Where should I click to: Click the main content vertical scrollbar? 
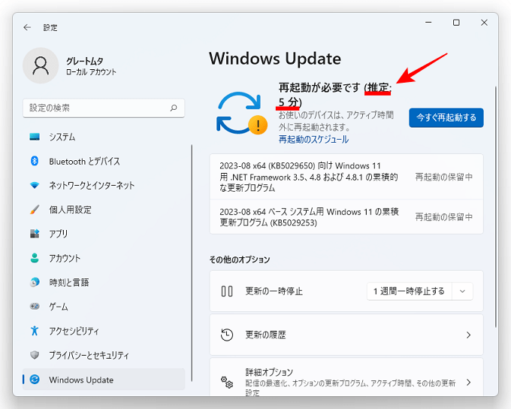(x=496, y=207)
